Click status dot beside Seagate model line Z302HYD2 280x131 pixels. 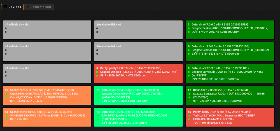point(188,50)
